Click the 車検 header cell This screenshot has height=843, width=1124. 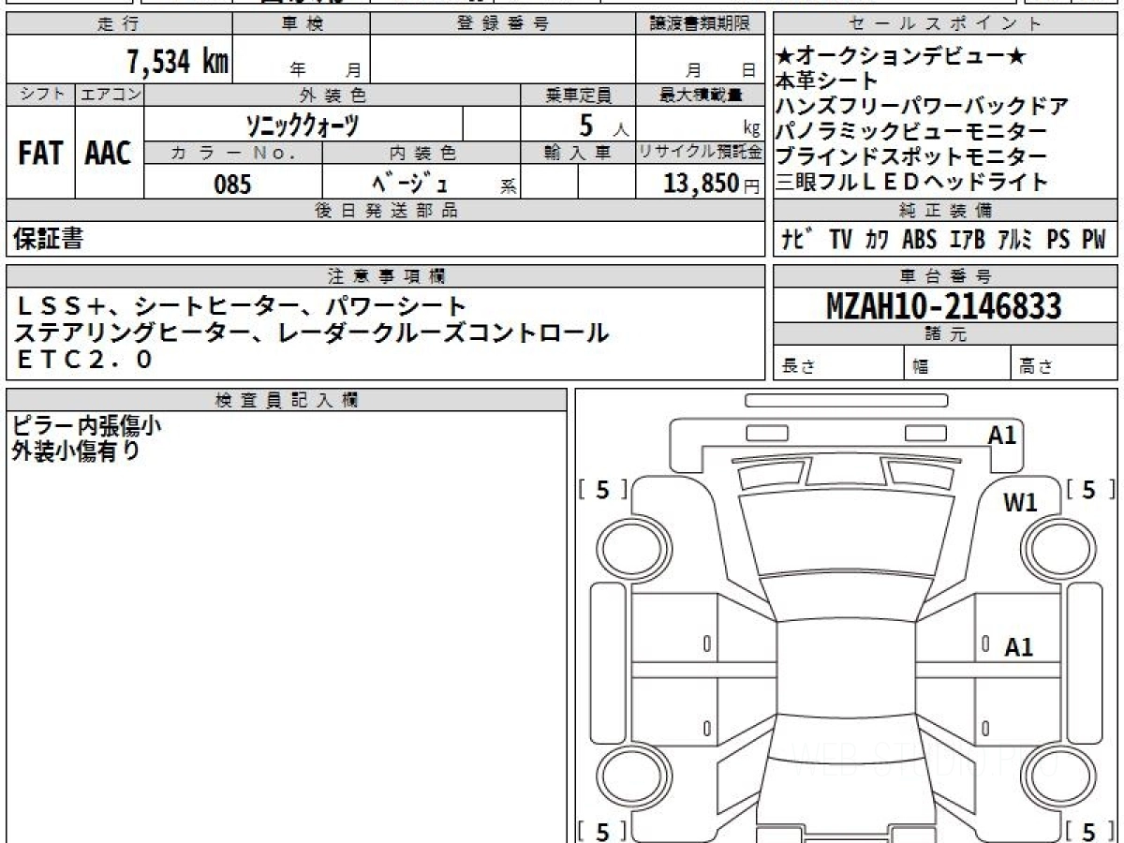[x=301, y=24]
